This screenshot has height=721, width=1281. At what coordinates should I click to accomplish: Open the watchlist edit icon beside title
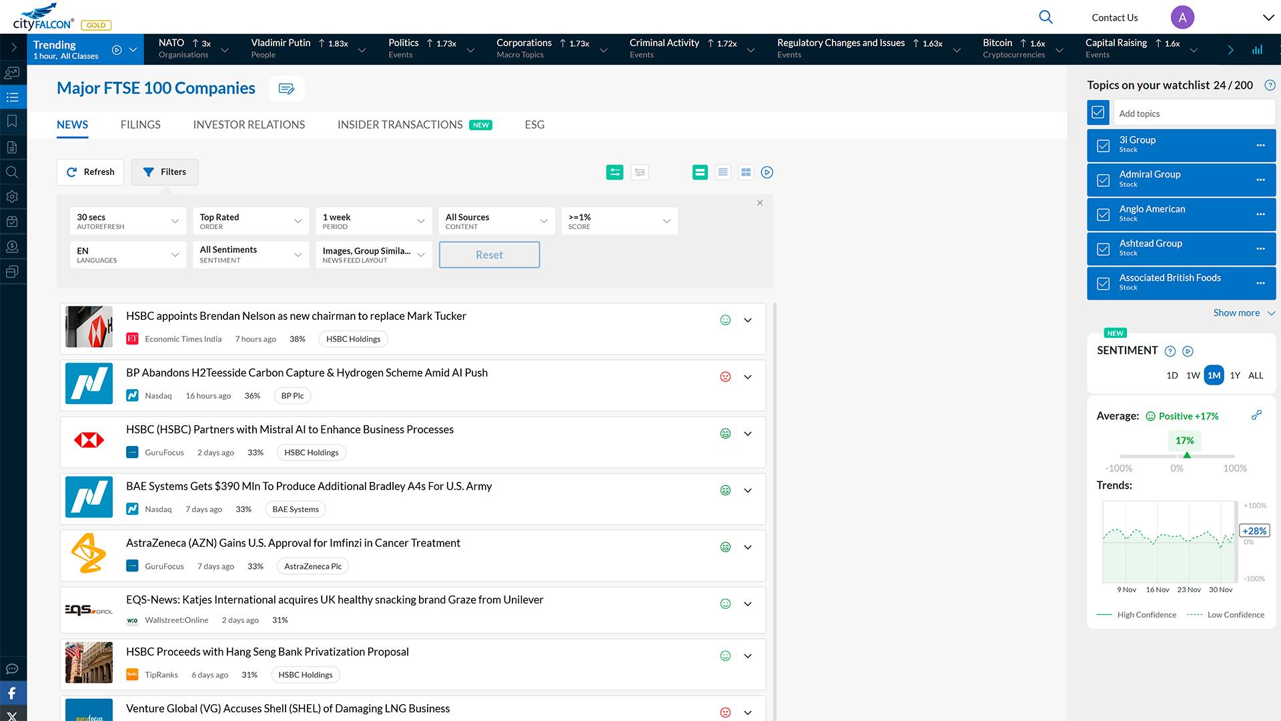[x=286, y=89]
